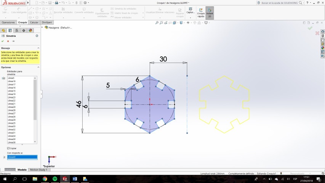Open Simetría panel help icon
This screenshot has height=183, width=325.
[x=37, y=36]
